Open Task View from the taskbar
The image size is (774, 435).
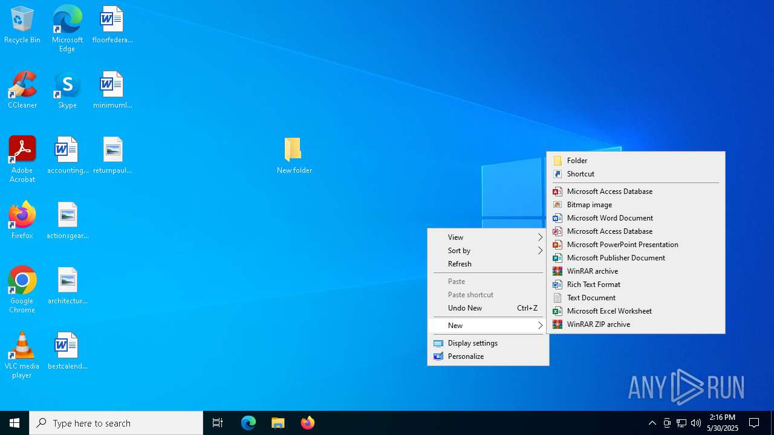[x=218, y=423]
